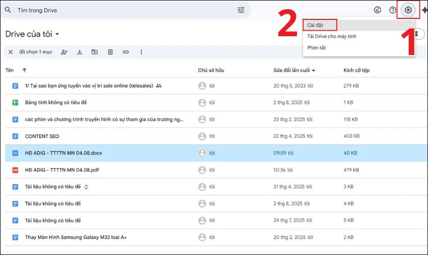The width and height of the screenshot is (428, 255).
Task: Move selected item to folder icon
Action: (94, 52)
